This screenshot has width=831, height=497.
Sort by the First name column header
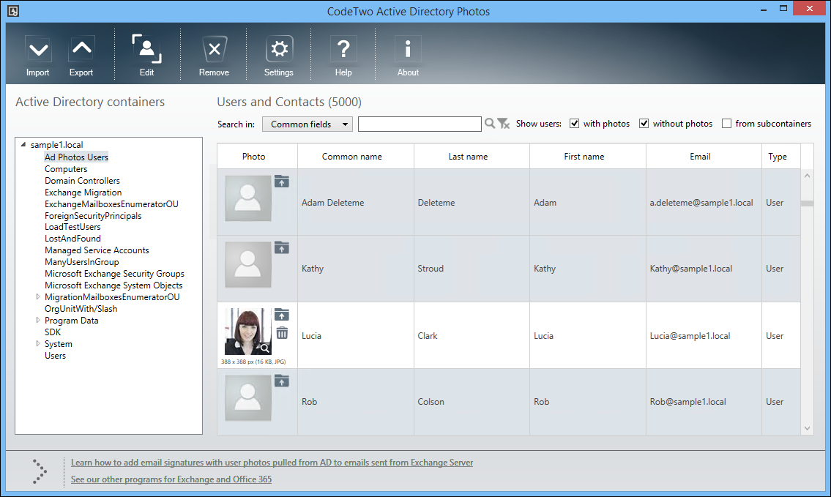[x=588, y=157]
